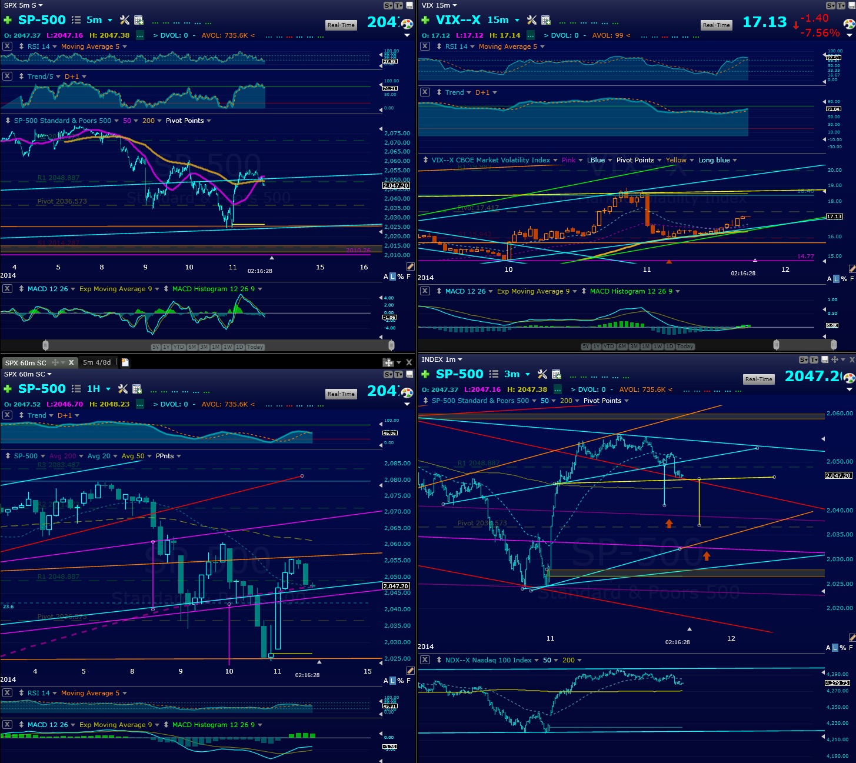
Task: Open 'INDEX 1m' layout menu
Action: point(442,359)
